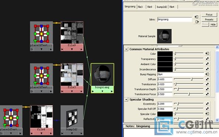Screen dimensions: 219x137
Task: Click attribute panel scrollbar up arrow
Action: pos(217,48)
